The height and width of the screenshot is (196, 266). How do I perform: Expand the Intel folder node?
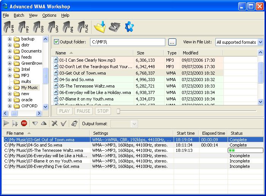[x=9, y=70]
